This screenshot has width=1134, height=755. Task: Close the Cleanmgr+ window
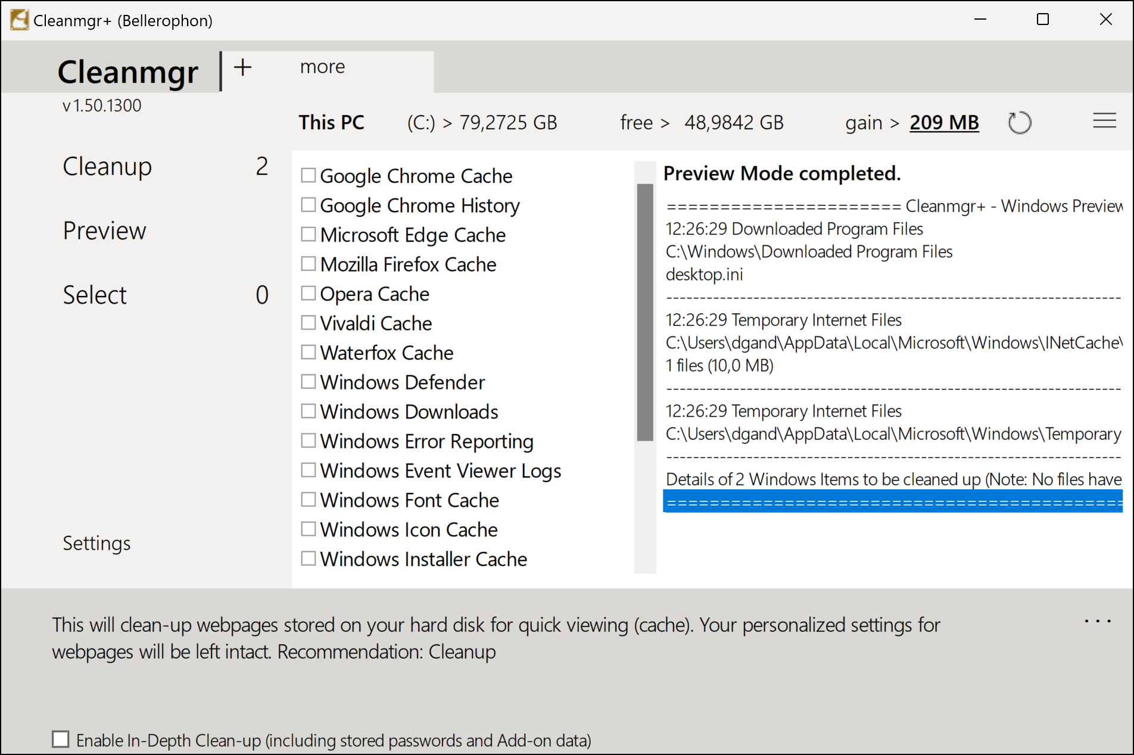coord(1105,20)
